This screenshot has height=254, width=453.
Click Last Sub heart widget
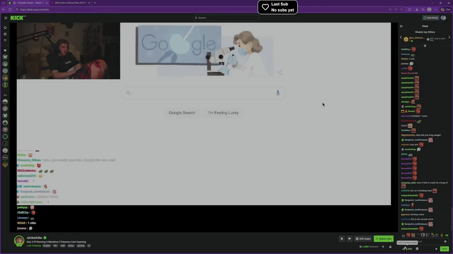(x=277, y=7)
